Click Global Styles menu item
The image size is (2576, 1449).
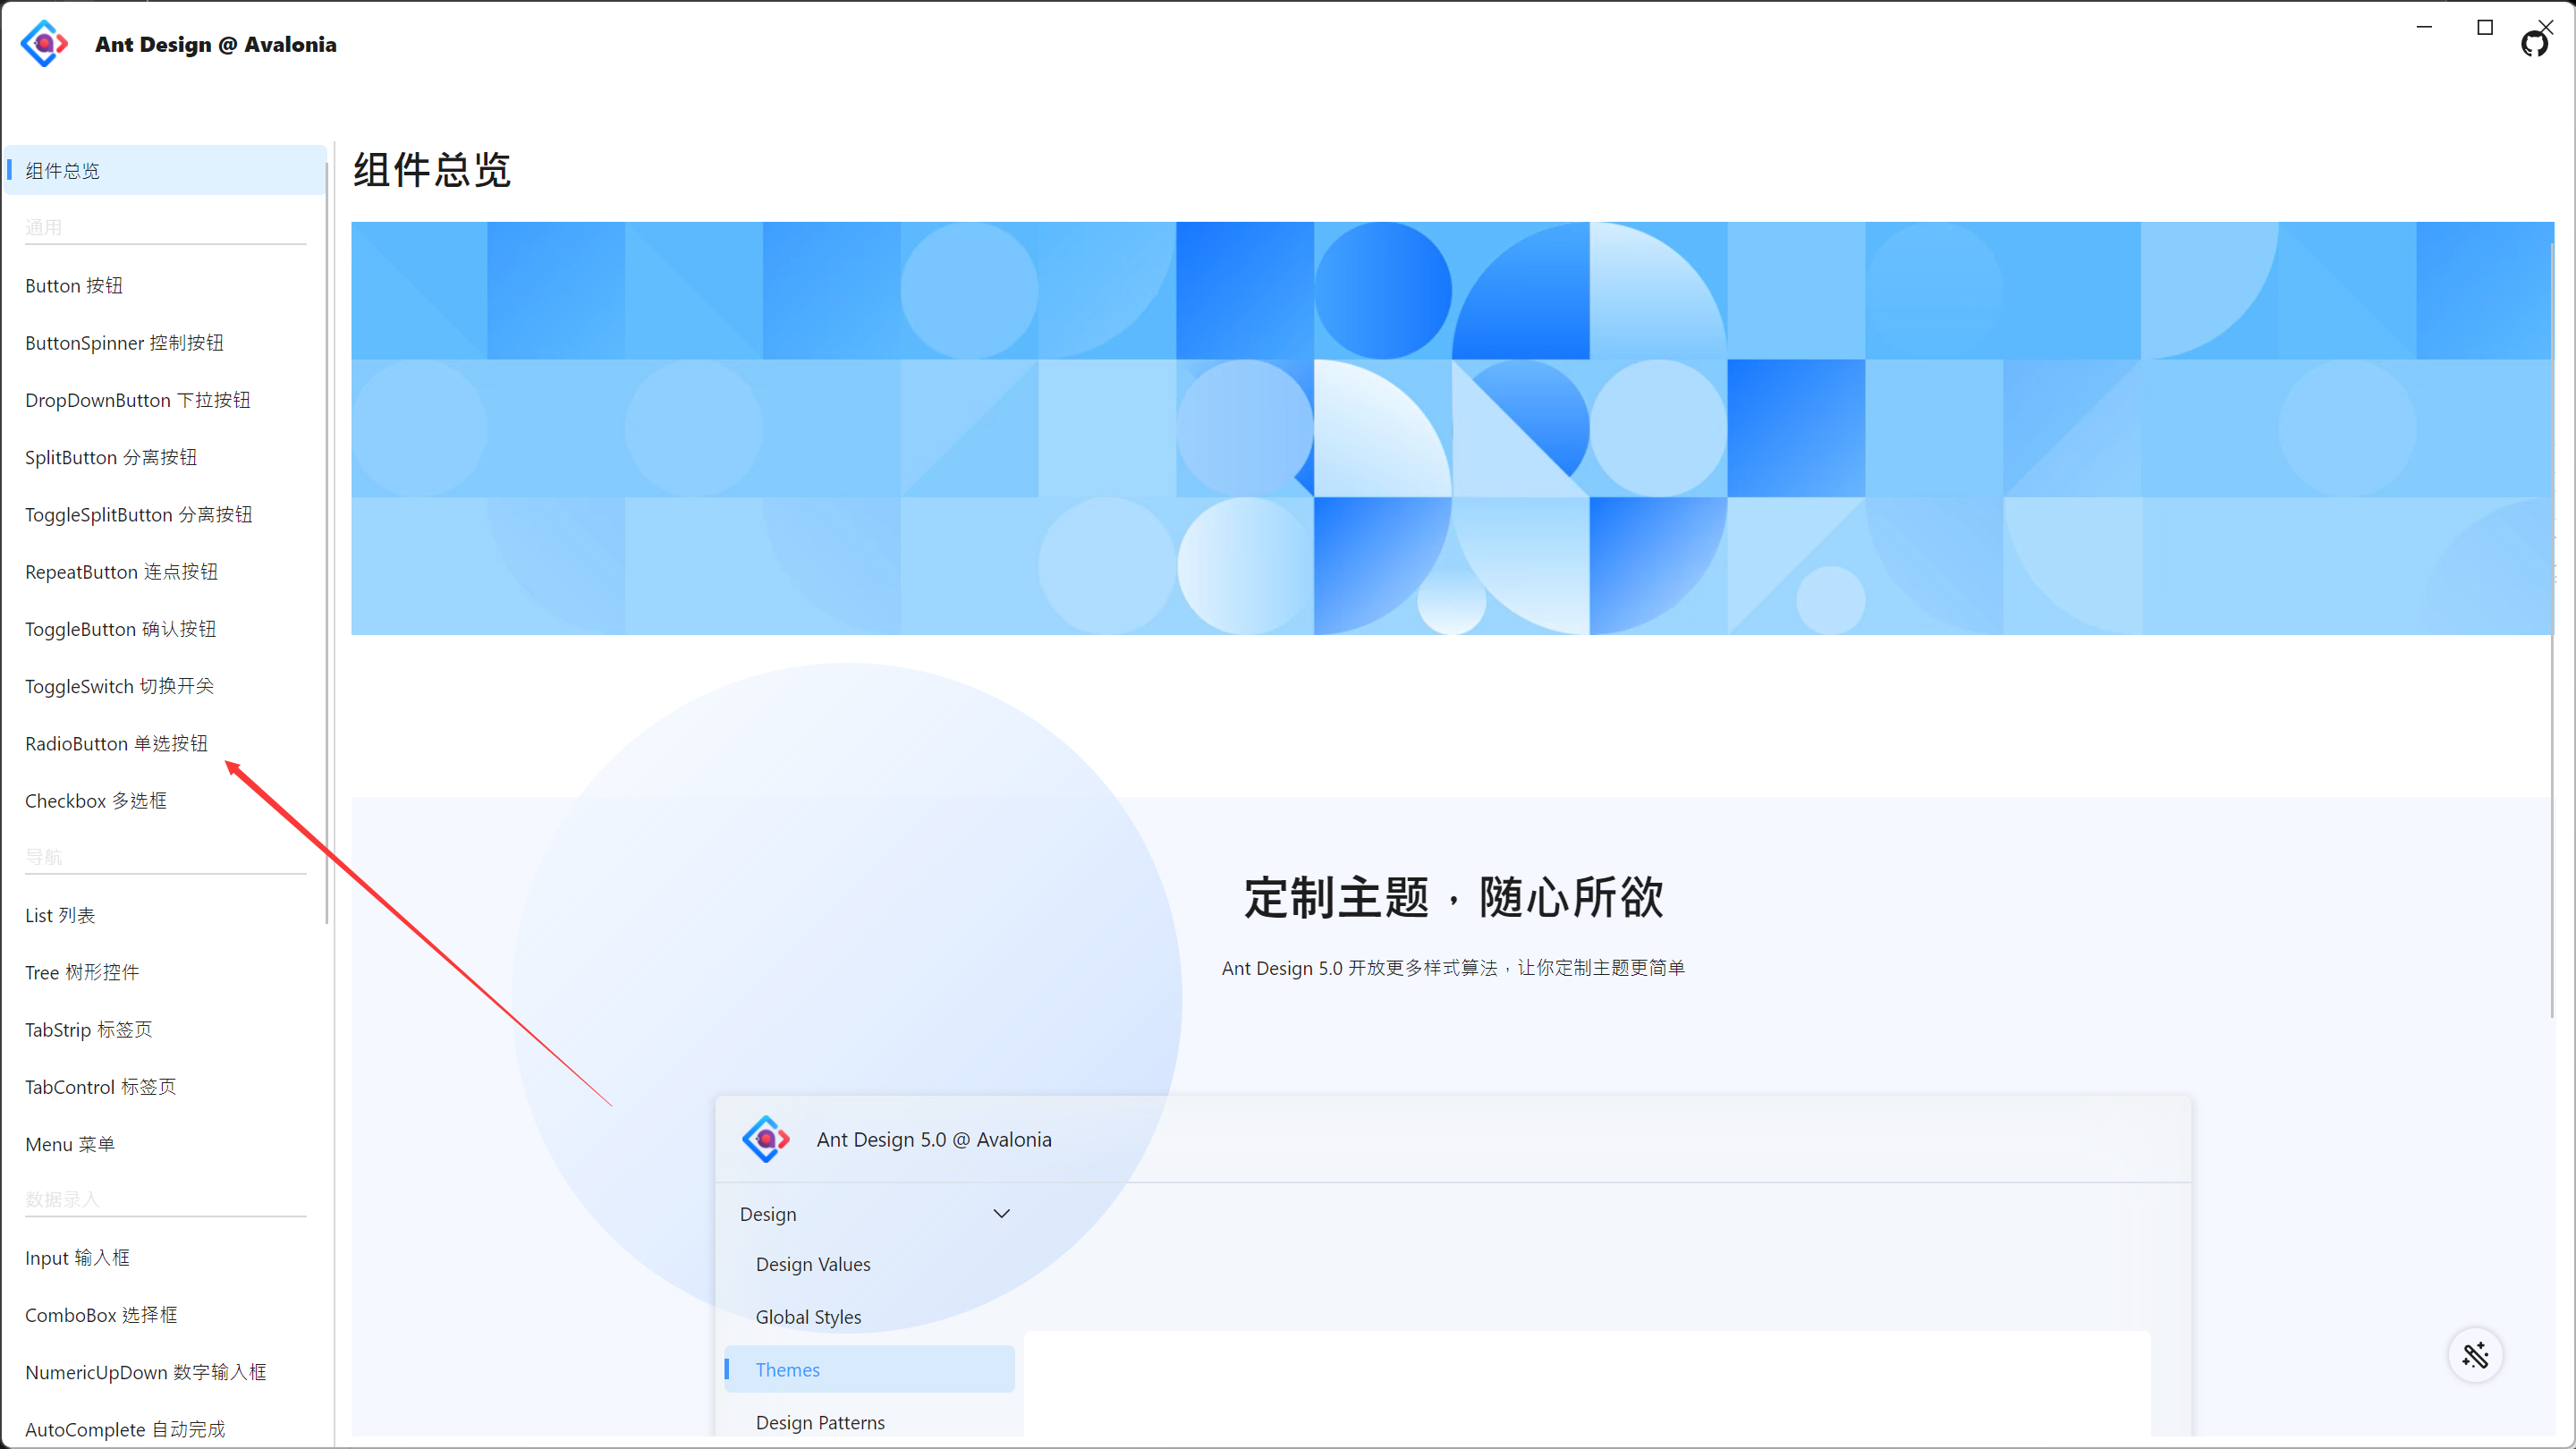808,1317
